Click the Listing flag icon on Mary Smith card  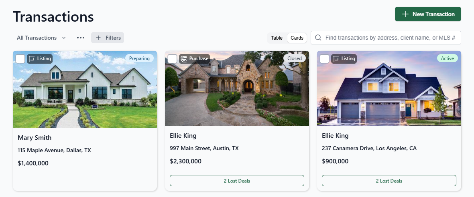click(32, 58)
